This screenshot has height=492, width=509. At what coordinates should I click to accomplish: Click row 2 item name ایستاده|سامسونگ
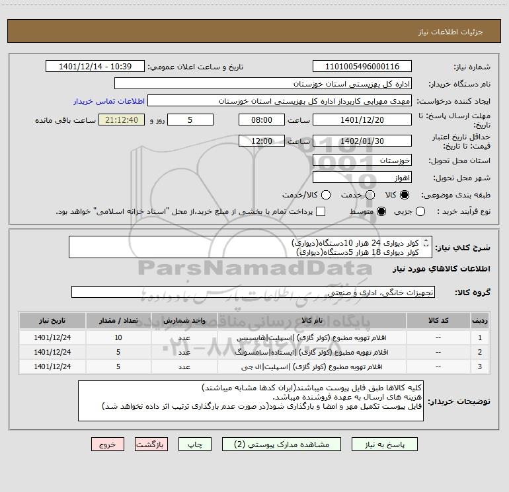(x=311, y=352)
